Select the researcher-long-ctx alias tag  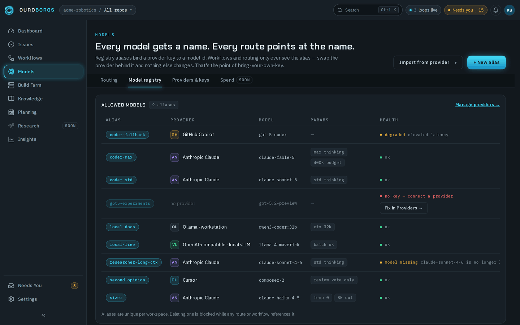click(134, 263)
